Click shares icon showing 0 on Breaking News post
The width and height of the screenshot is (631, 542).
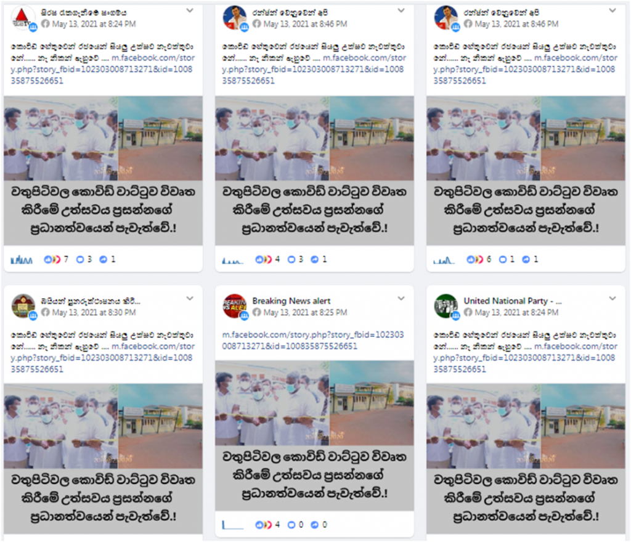click(315, 525)
